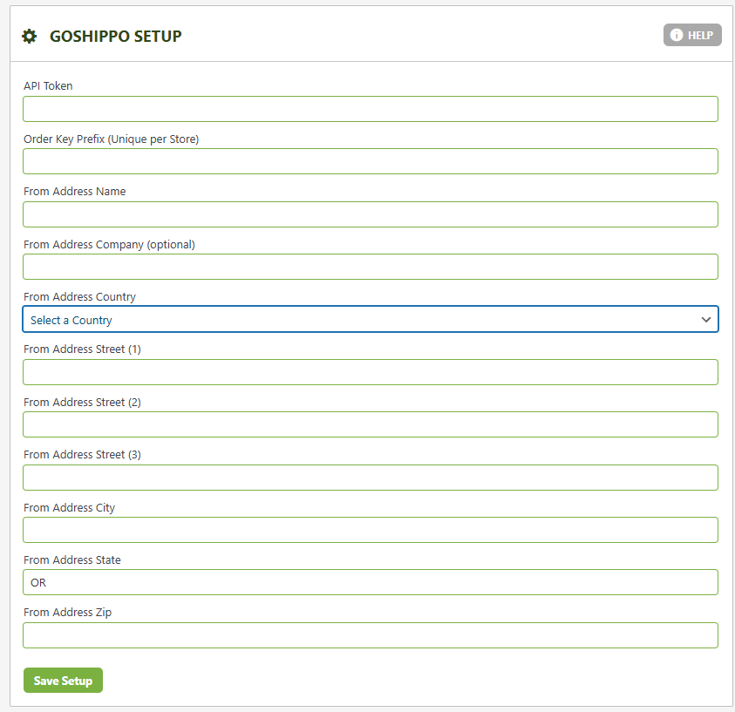Image resolution: width=735 pixels, height=712 pixels.
Task: Click the Order Key Prefix field
Action: (x=370, y=161)
